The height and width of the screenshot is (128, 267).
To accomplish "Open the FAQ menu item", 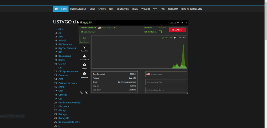I will click(x=163, y=9).
